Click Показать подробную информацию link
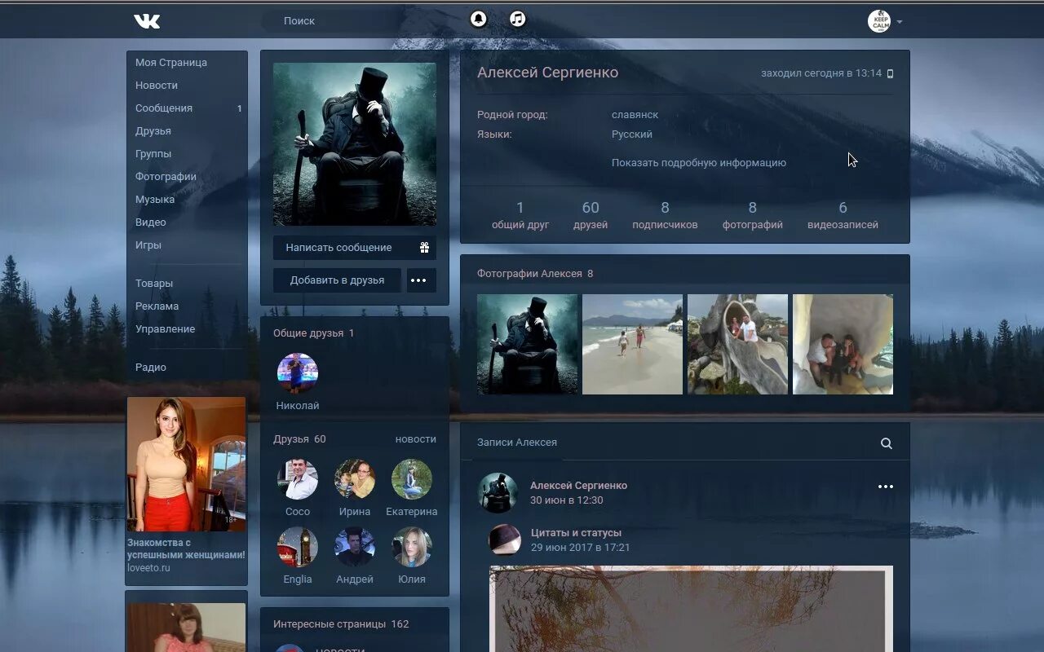The width and height of the screenshot is (1044, 652). coord(699,163)
